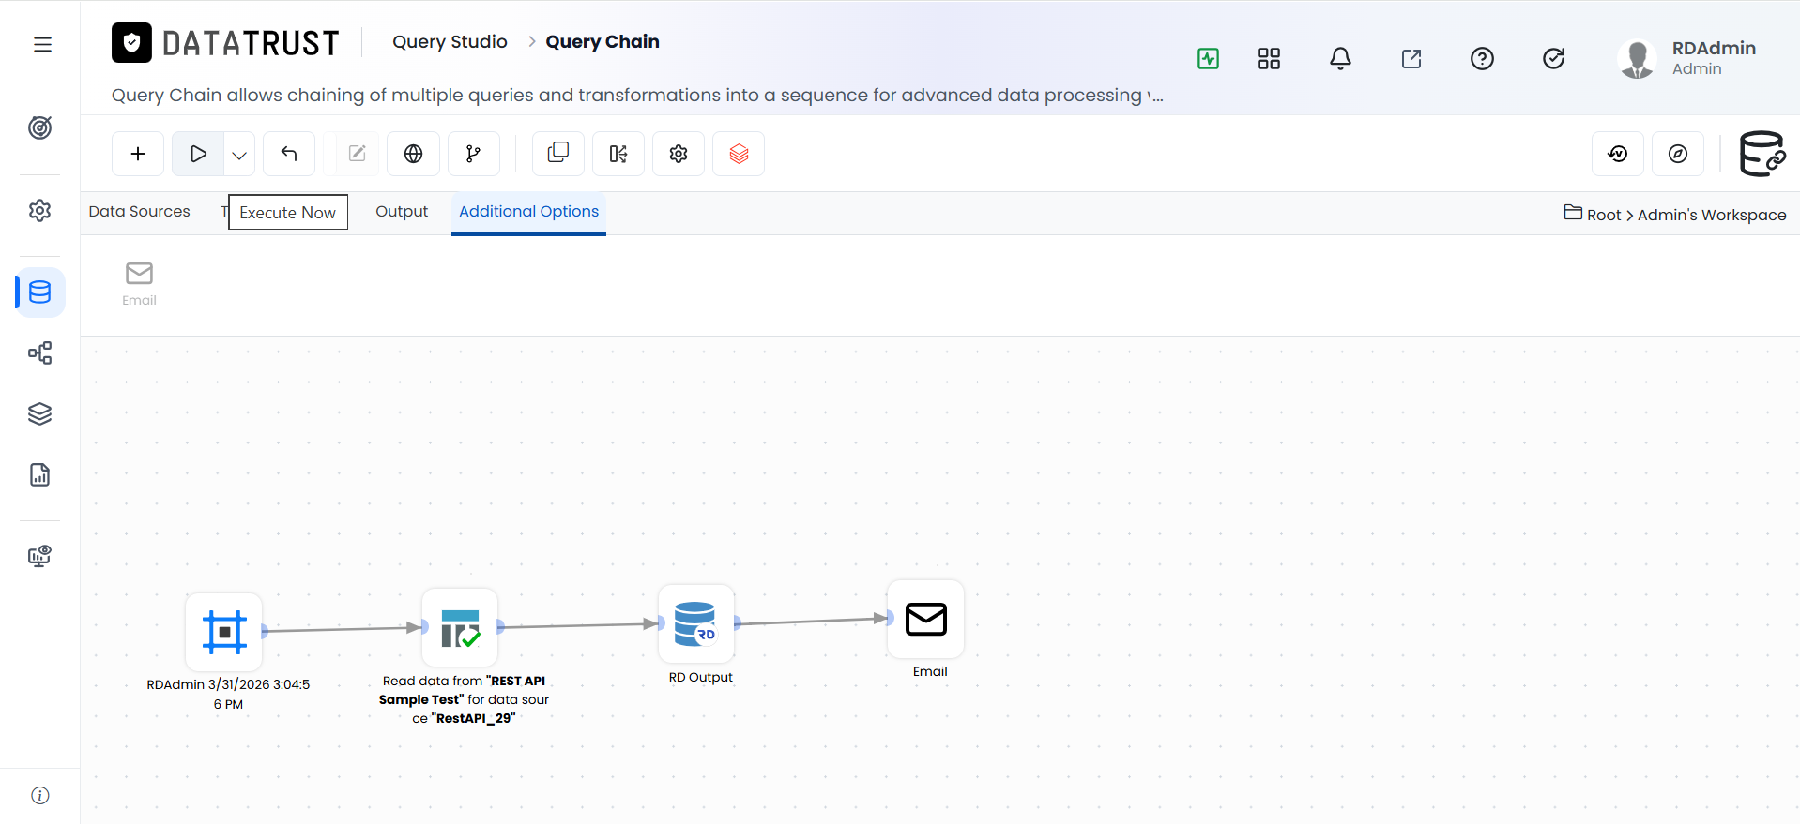Screen dimensions: 1800x824
Task: Run the query chain with play button
Action: click(x=198, y=154)
